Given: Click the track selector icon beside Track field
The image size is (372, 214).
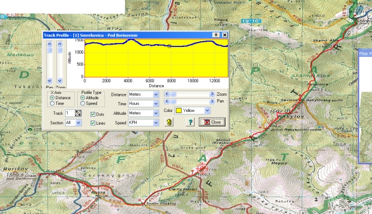Looking at the screenshot, I should (x=78, y=113).
